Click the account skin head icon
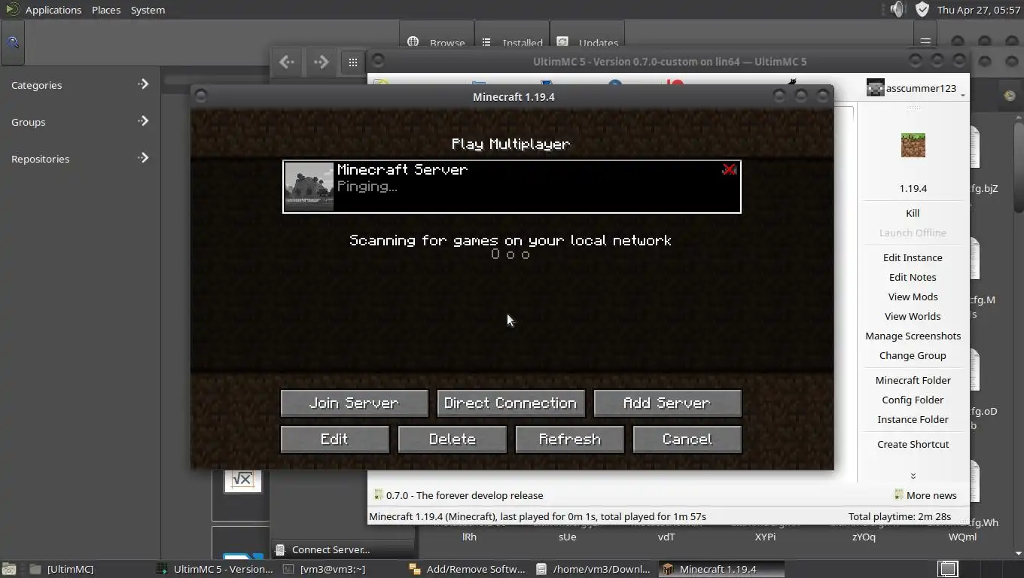The image size is (1024, 578). pos(875,88)
